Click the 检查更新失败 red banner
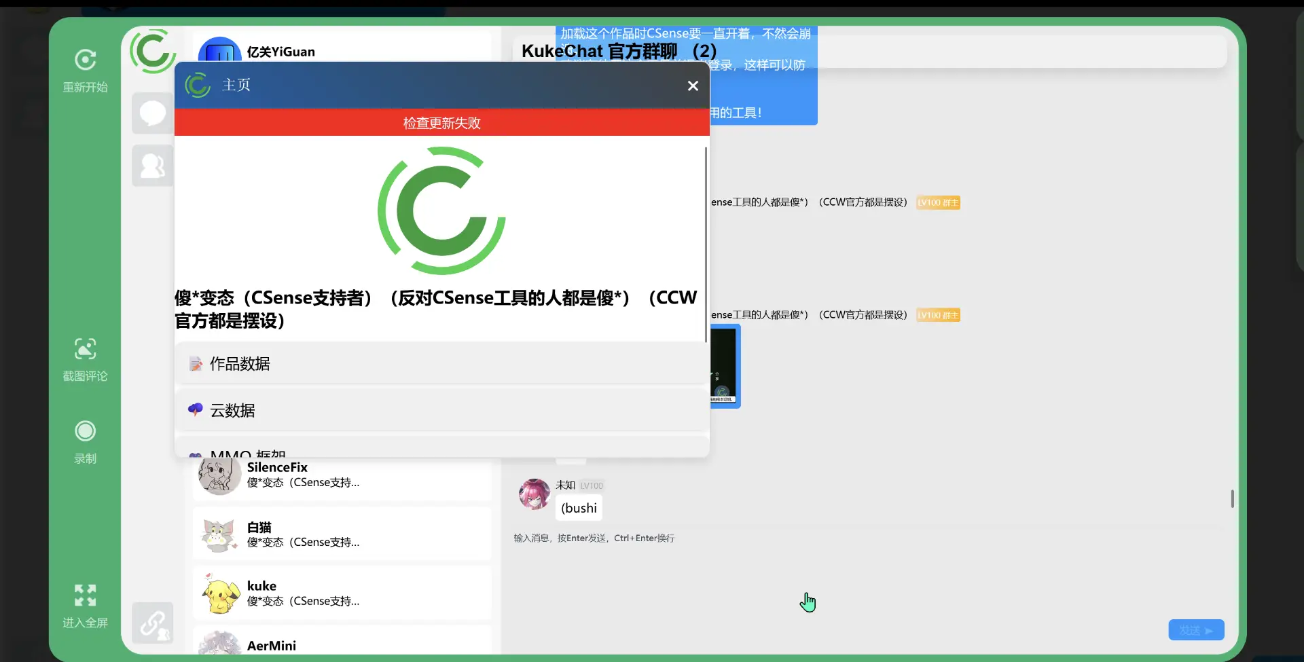 point(441,123)
